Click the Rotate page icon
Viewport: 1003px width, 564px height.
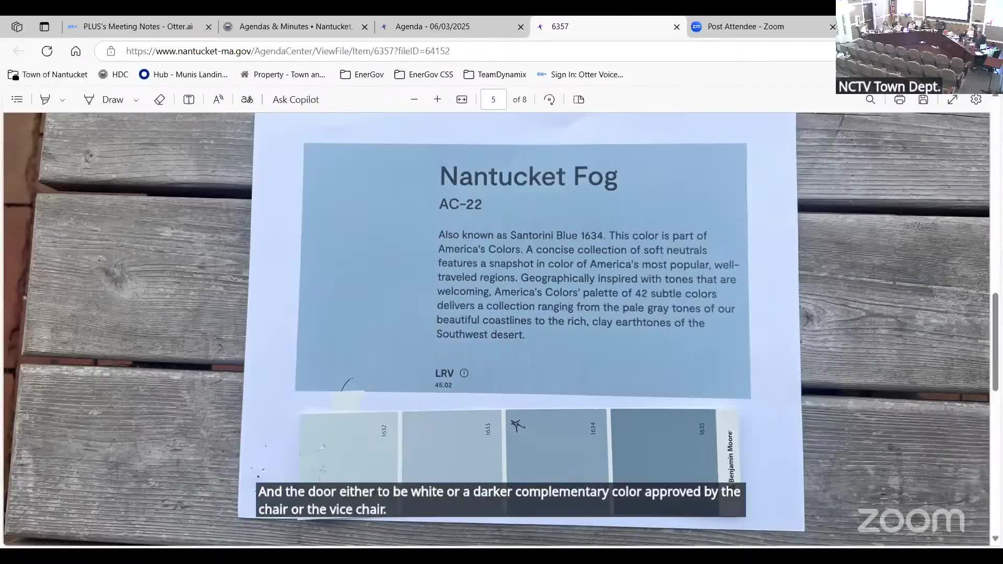pyautogui.click(x=549, y=99)
